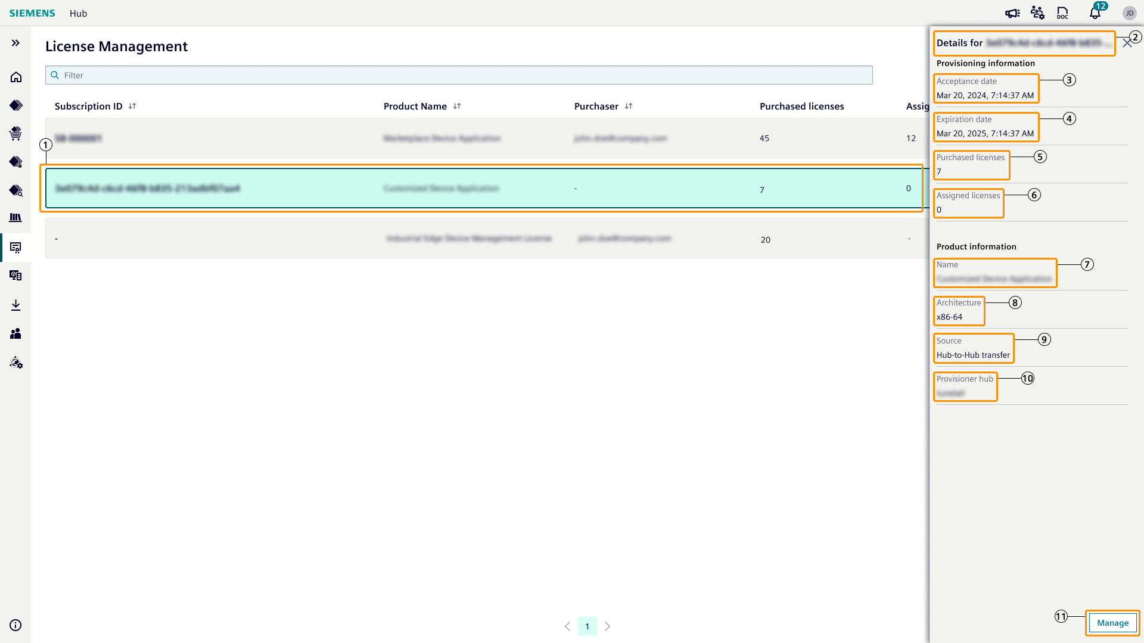Click the download icon in sidebar

pos(16,305)
